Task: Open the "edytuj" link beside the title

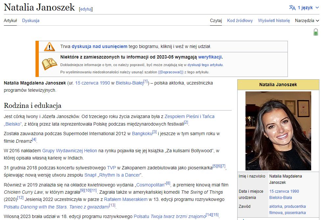Action: point(85,9)
